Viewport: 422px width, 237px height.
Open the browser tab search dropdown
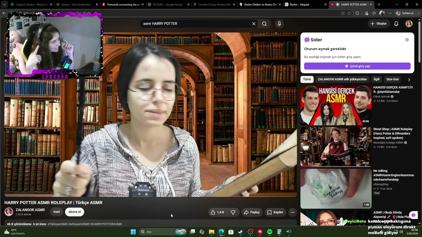[x=4, y=5]
